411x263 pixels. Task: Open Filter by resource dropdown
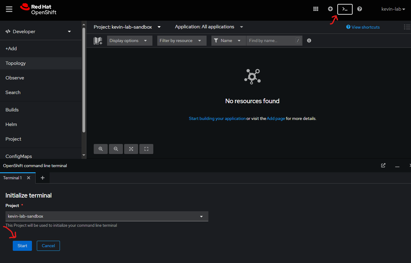[x=182, y=41]
